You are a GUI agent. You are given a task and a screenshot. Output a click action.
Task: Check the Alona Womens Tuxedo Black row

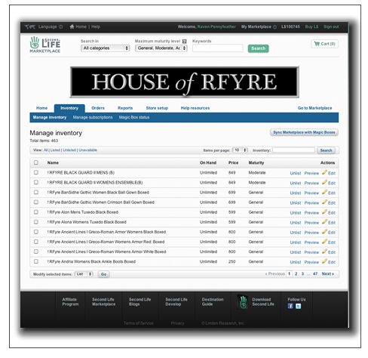[x=36, y=222]
